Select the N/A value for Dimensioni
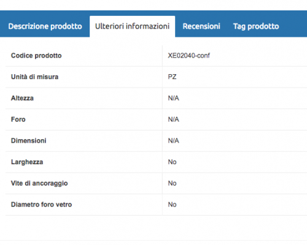 coord(173,140)
